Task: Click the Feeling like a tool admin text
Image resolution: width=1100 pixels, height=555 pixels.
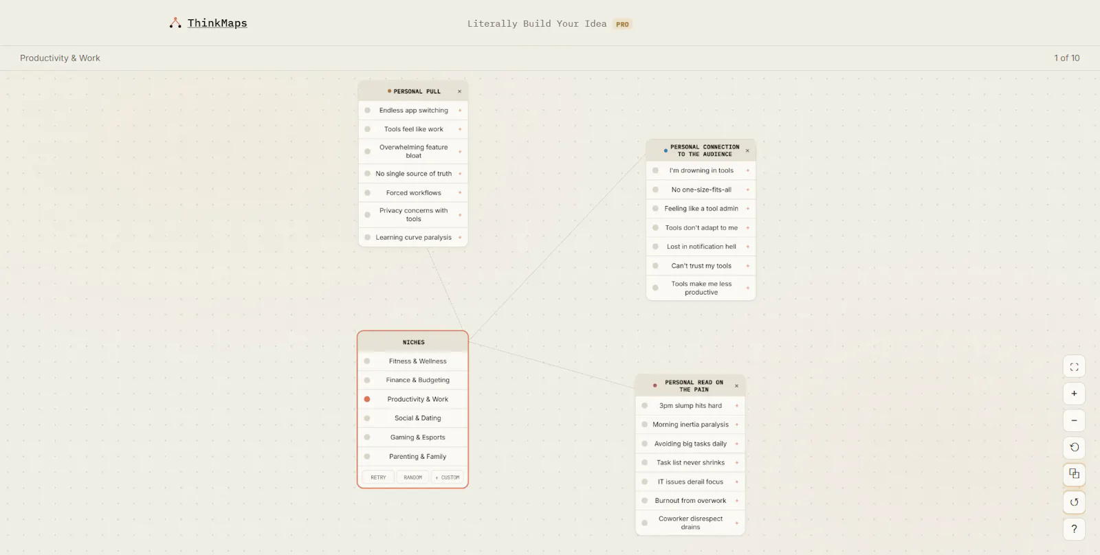Action: tap(701, 209)
